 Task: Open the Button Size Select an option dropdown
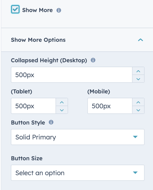(78, 173)
